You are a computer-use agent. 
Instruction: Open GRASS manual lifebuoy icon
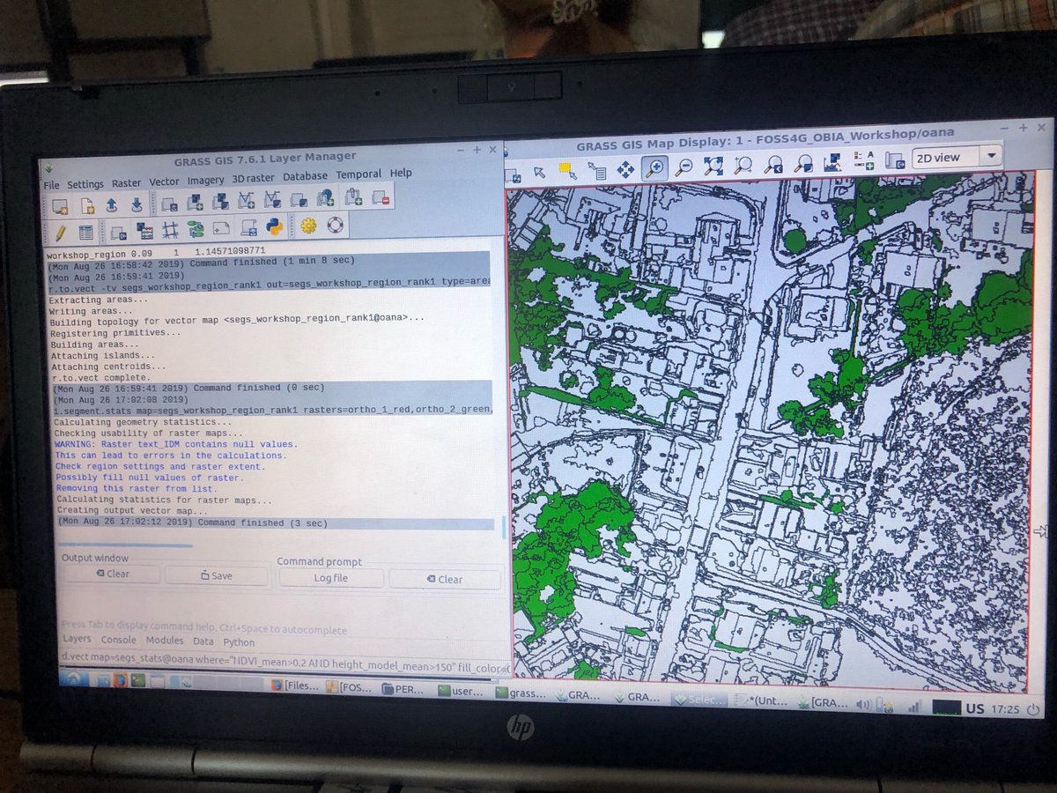pyautogui.click(x=334, y=226)
